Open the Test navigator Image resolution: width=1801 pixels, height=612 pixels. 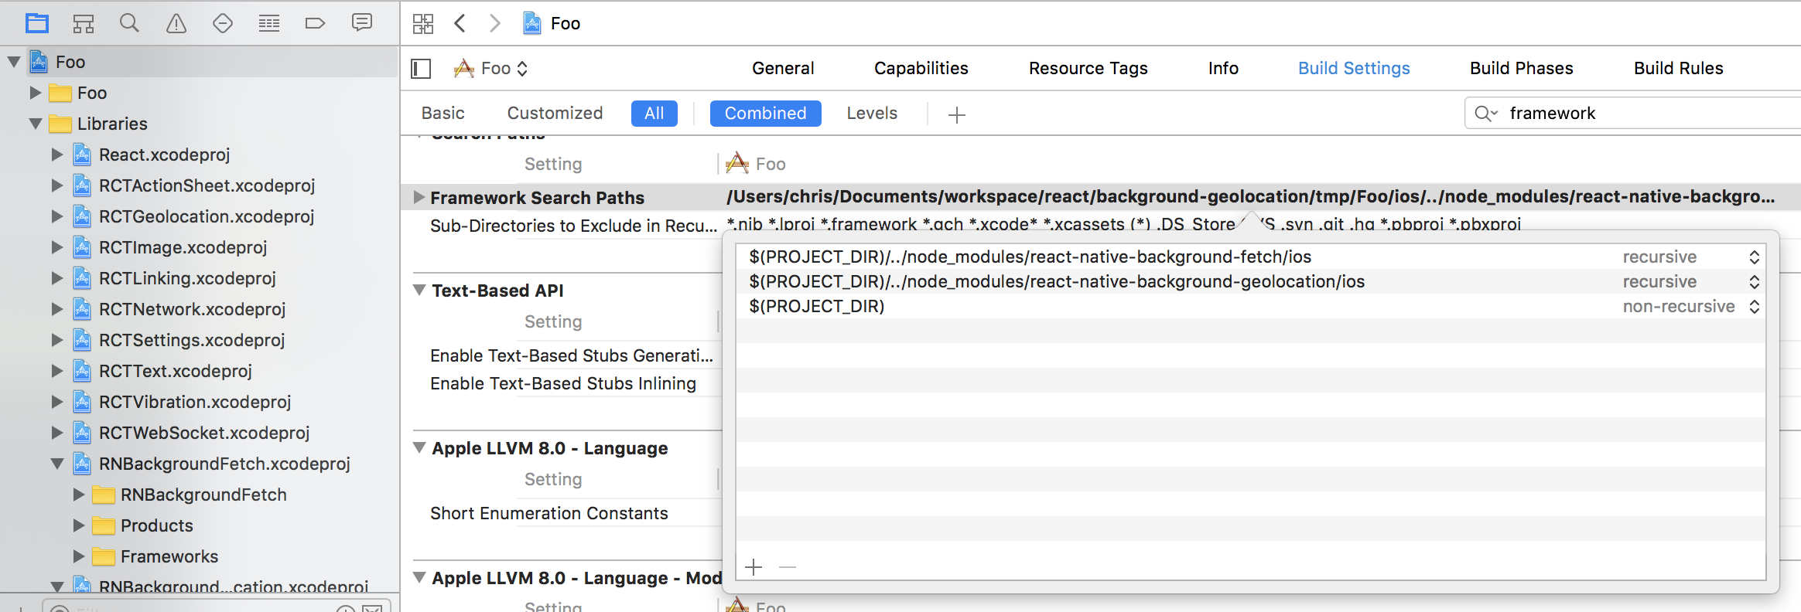click(223, 23)
